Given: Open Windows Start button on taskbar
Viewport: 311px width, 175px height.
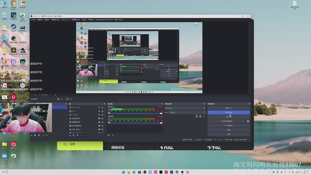Looking at the screenshot, I should pos(123,172).
